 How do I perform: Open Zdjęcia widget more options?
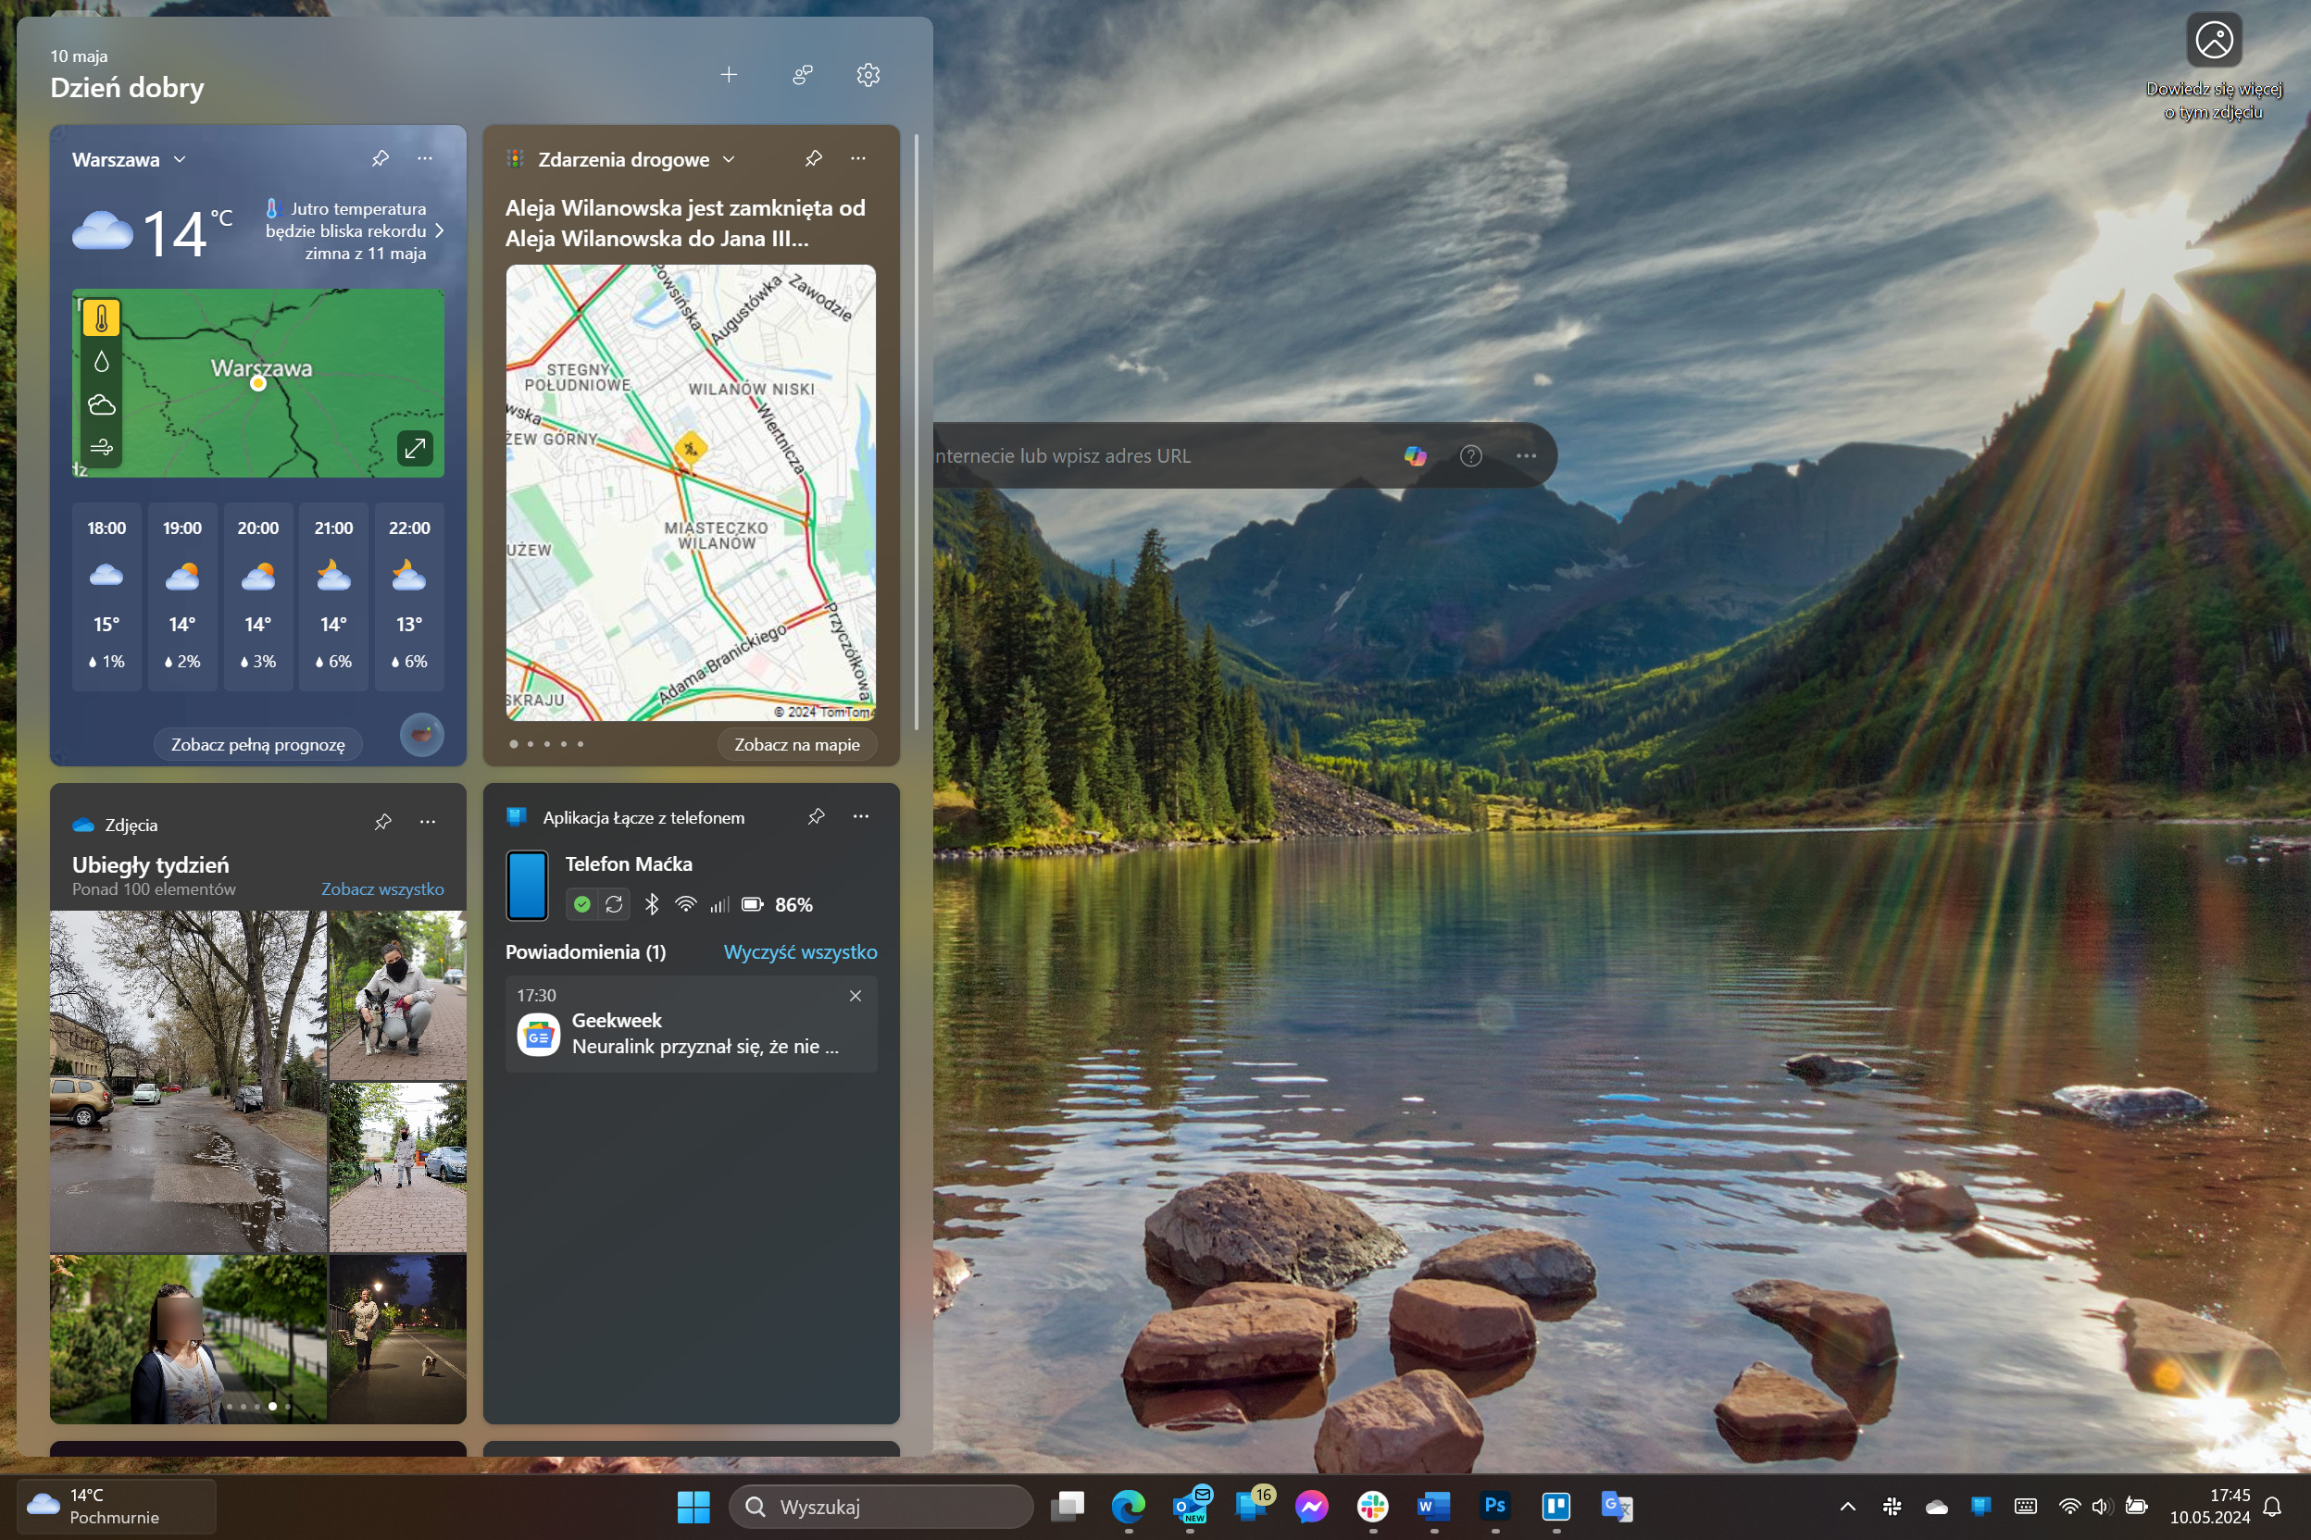428,822
